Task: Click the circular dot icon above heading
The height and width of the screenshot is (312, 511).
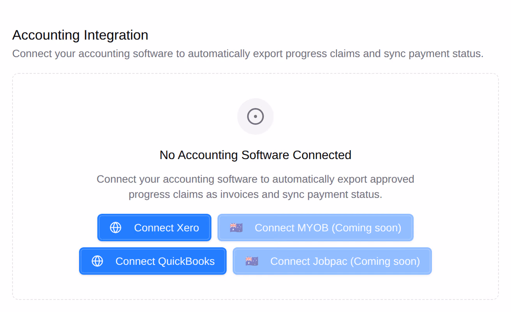Action: pyautogui.click(x=255, y=117)
